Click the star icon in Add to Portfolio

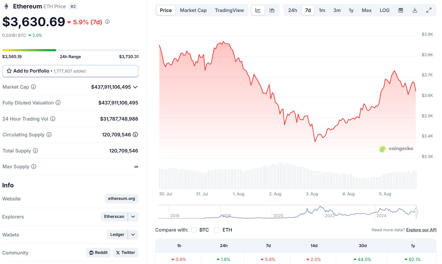tap(9, 71)
